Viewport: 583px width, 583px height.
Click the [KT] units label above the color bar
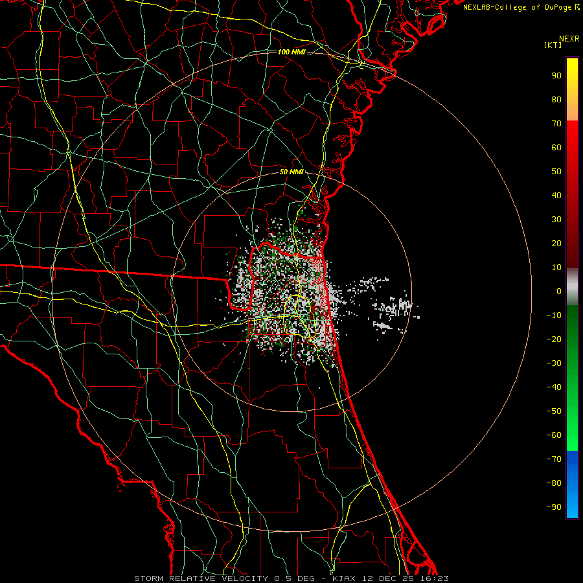[x=553, y=45]
